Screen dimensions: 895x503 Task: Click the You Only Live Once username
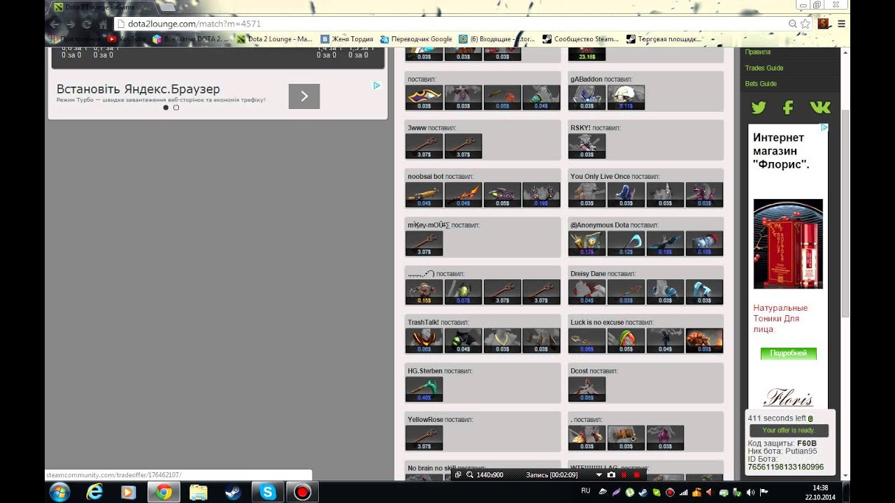coord(600,177)
